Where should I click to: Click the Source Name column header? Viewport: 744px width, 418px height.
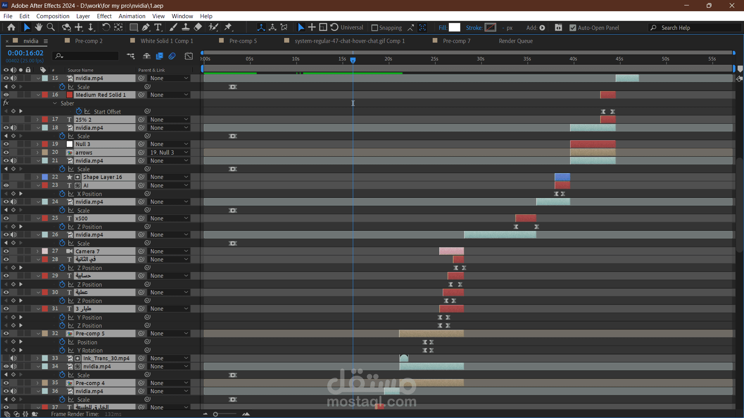81,70
